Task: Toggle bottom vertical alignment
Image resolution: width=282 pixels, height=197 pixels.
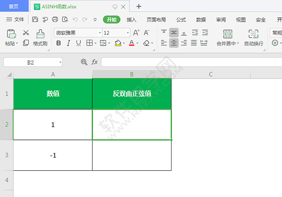Action: (x=184, y=33)
